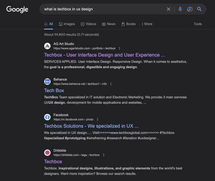Switch to Books tab
This screenshot has height=181, width=215.
pyautogui.click(x=129, y=24)
